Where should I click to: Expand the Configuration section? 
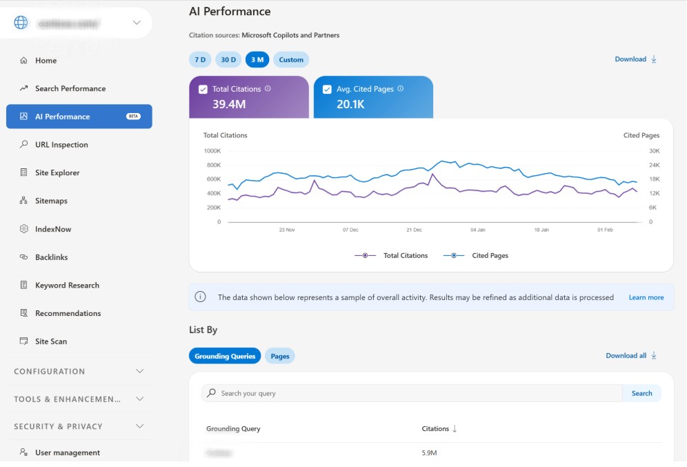[x=78, y=371]
